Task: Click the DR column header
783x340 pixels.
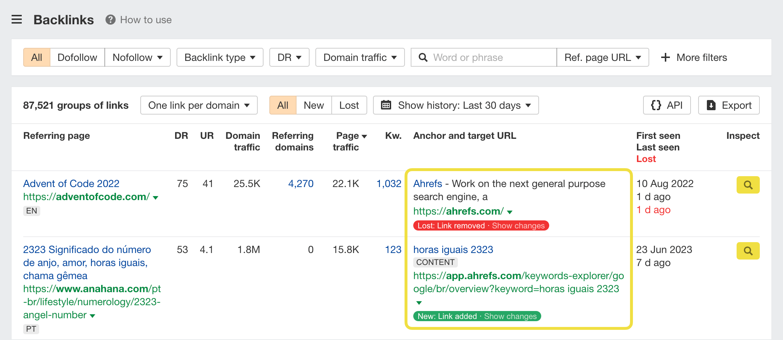Action: (181, 136)
